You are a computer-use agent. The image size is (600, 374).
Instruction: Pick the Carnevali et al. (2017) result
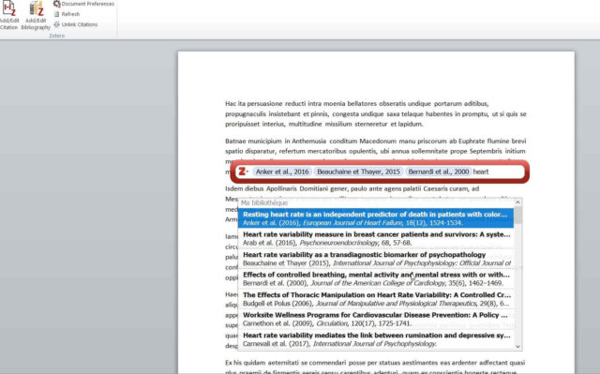tap(376, 339)
